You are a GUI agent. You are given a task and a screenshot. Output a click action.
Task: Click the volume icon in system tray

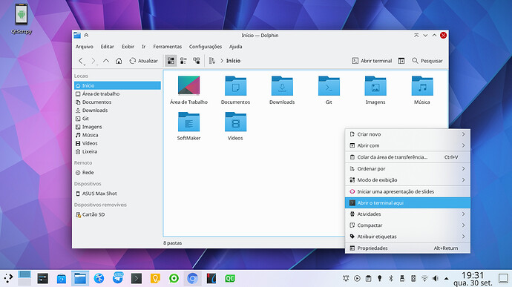tap(436, 279)
